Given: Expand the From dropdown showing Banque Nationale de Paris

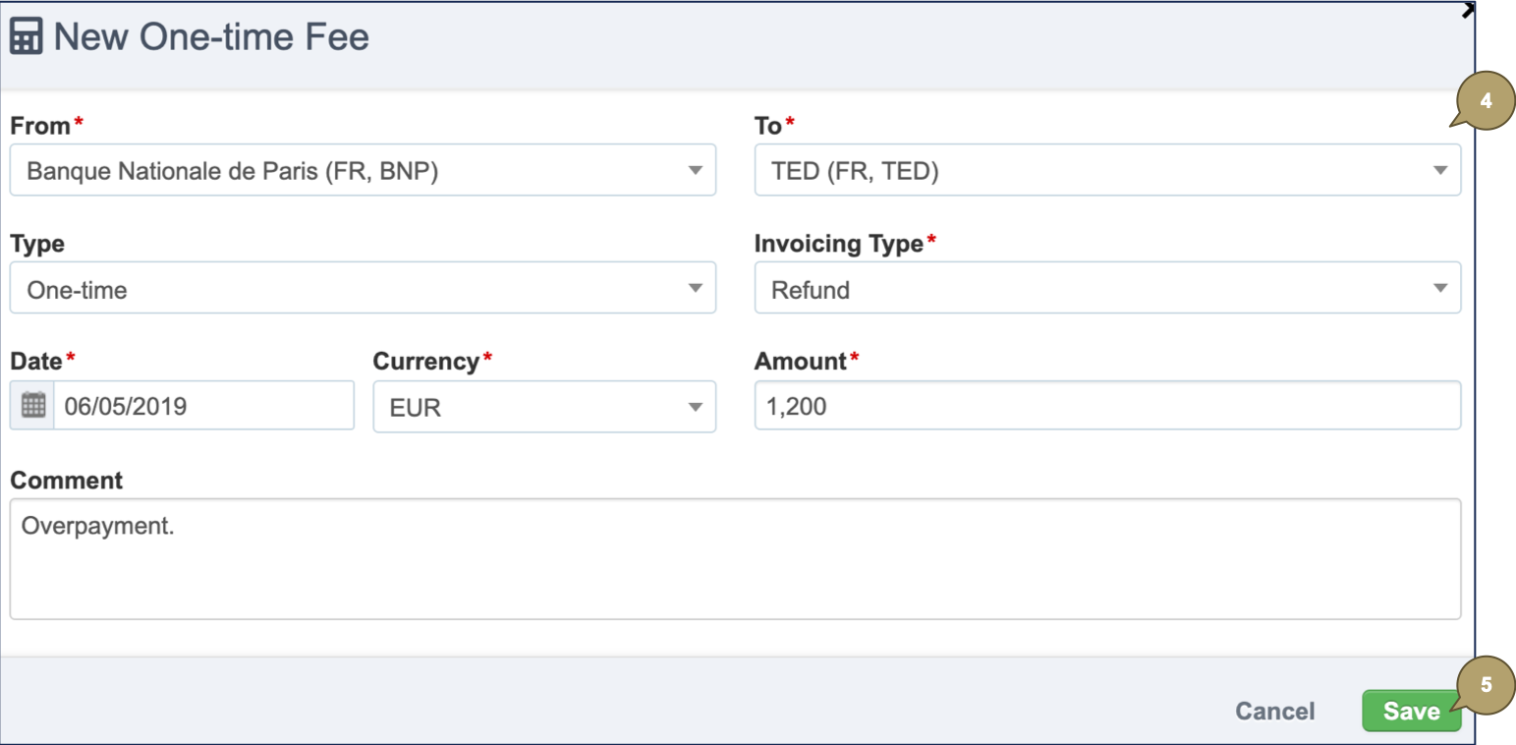Looking at the screenshot, I should coord(363,171).
